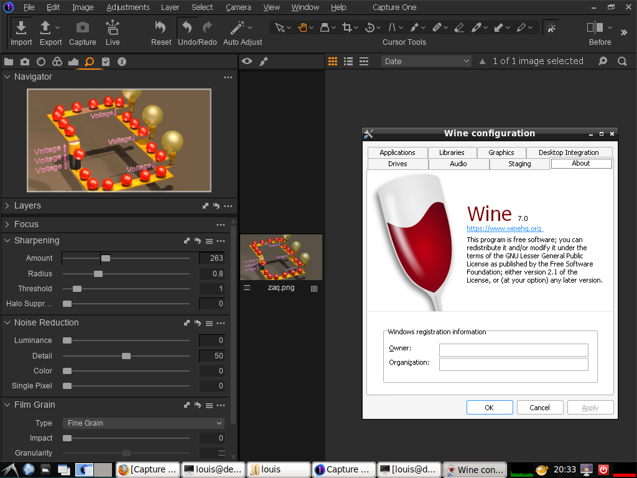Expand the Focus panel
The width and height of the screenshot is (637, 478).
coord(7,224)
